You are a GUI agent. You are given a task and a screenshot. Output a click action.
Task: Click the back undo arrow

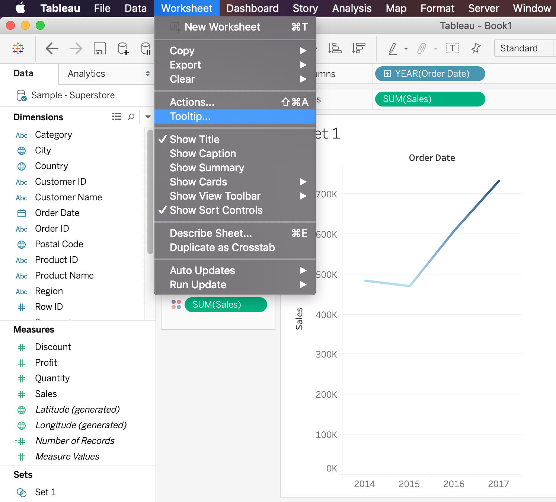click(x=52, y=48)
